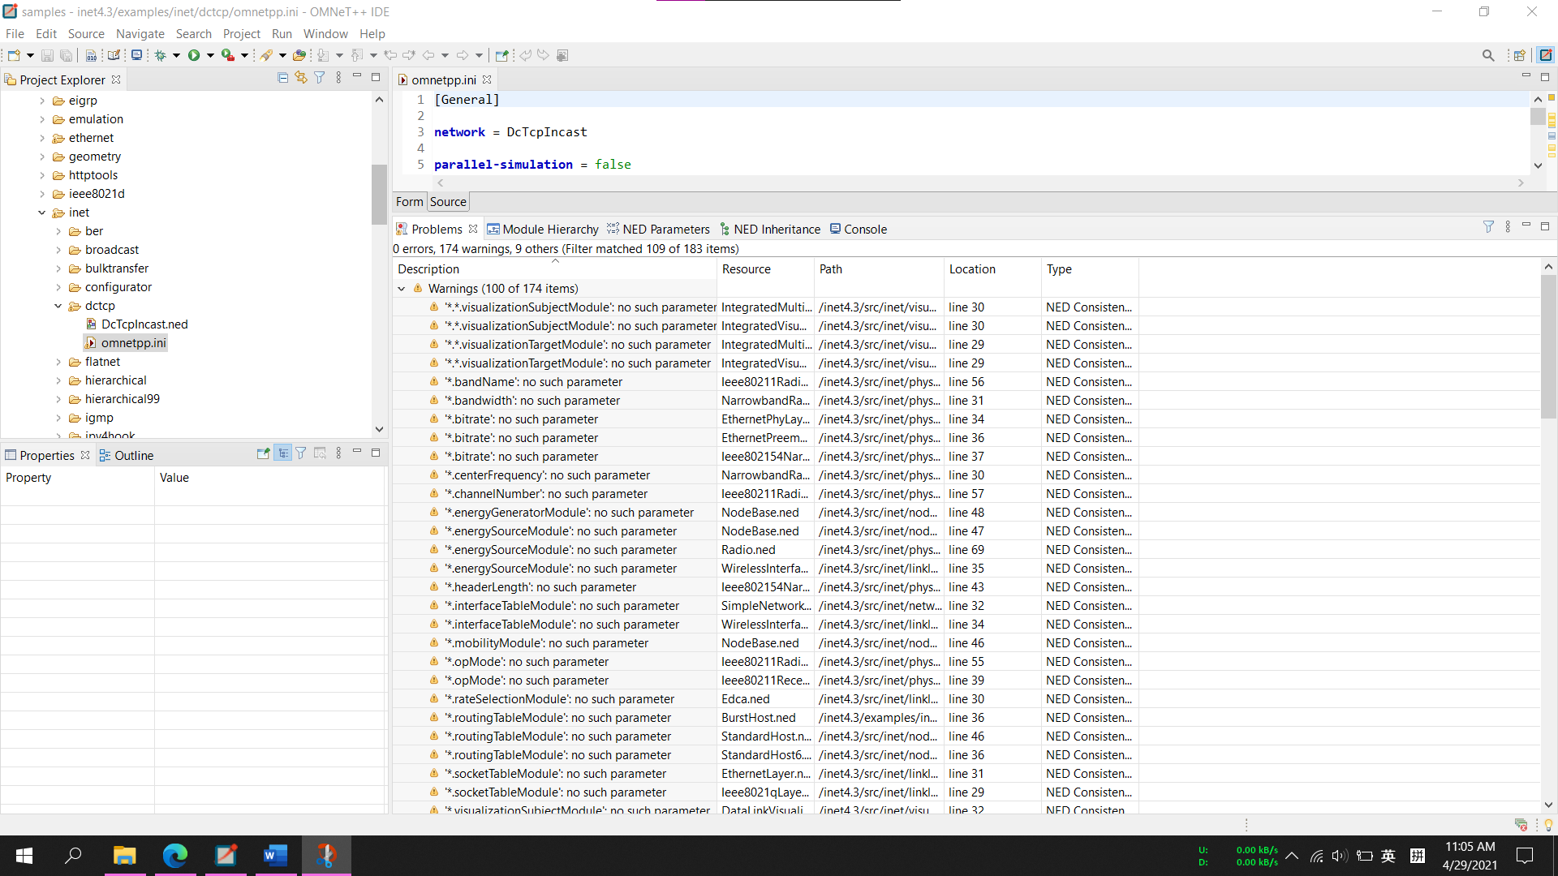The image size is (1558, 876).
Task: Open Run button dropdown arrow
Action: pyautogui.click(x=210, y=55)
